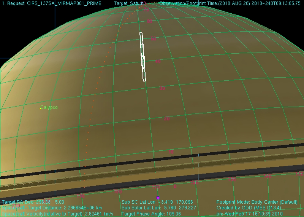Click the creation date Wed Feb 17 text
304x217 pixels.
[x=255, y=214]
